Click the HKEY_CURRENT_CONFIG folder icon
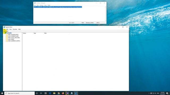This screenshot has width=170, height=95. [x=7, y=41]
